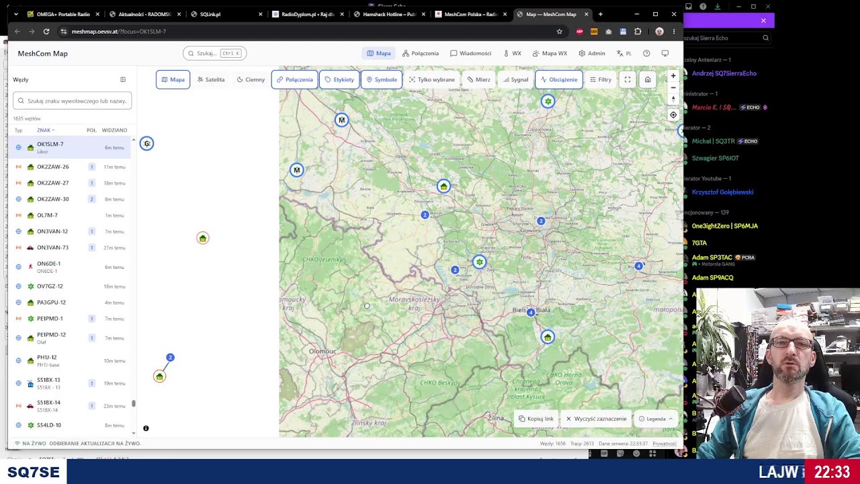Click the home reset view icon on map
860x484 pixels.
pos(648,79)
